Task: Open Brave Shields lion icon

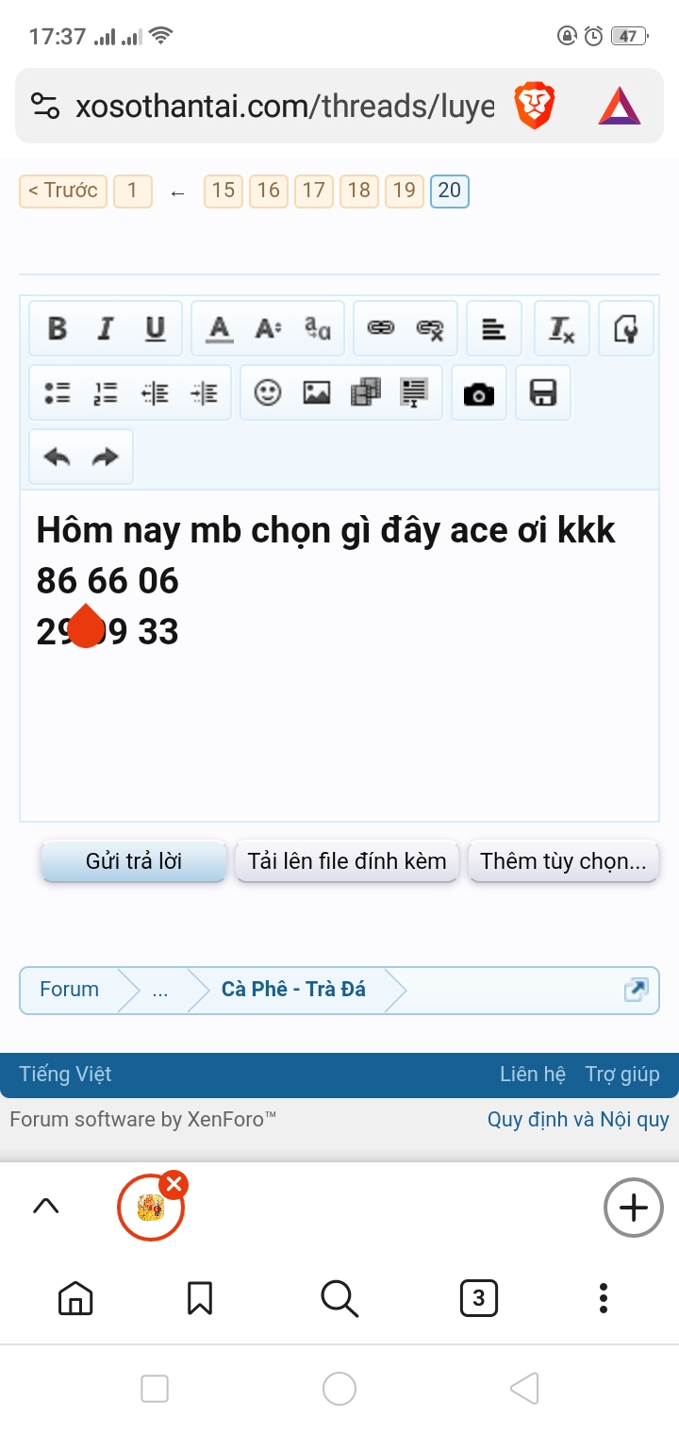Action: pos(534,106)
